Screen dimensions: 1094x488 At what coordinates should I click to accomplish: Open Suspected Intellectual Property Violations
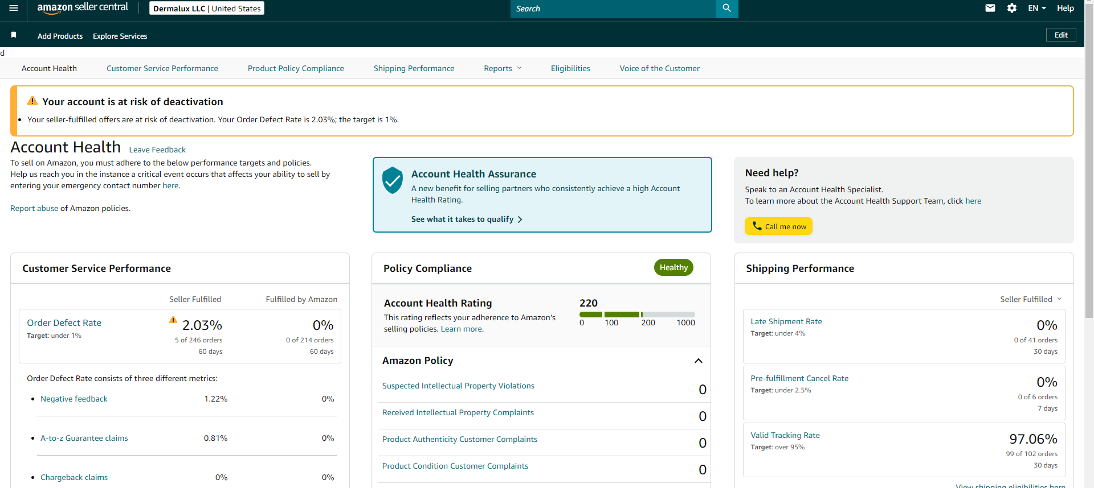(458, 386)
